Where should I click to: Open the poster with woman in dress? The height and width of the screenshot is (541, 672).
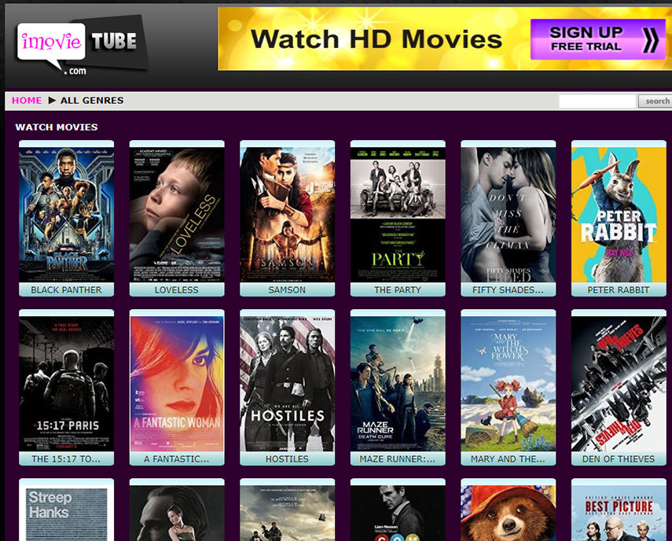click(177, 513)
